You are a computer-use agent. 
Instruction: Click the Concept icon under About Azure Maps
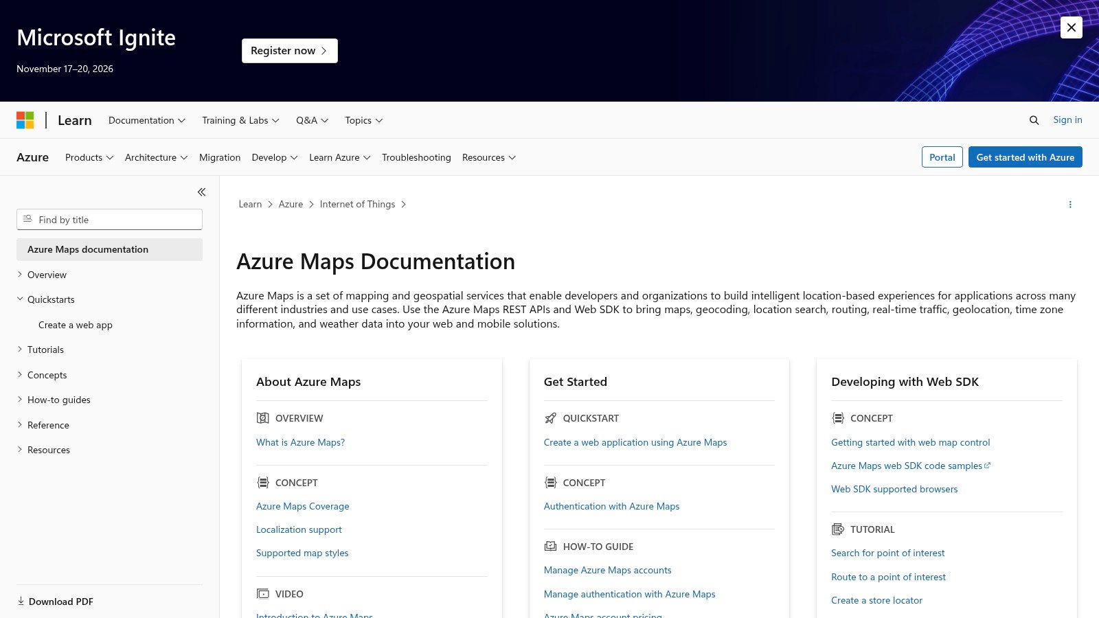pos(262,483)
